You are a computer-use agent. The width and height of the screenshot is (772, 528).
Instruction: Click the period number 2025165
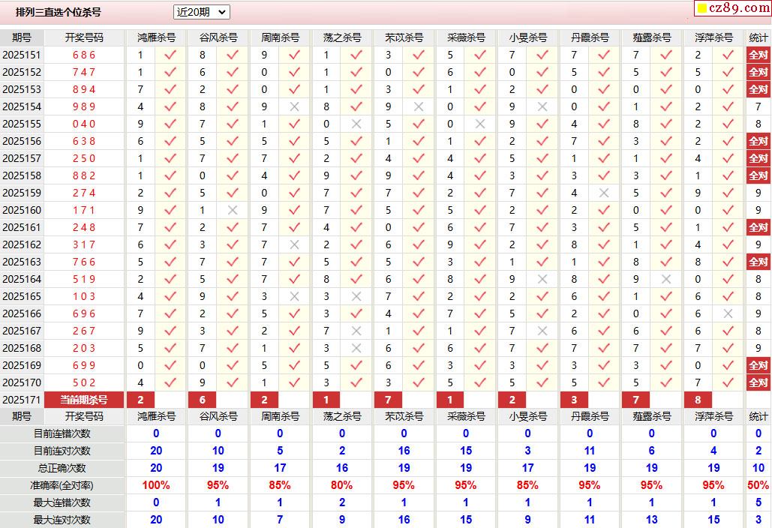coord(21,296)
